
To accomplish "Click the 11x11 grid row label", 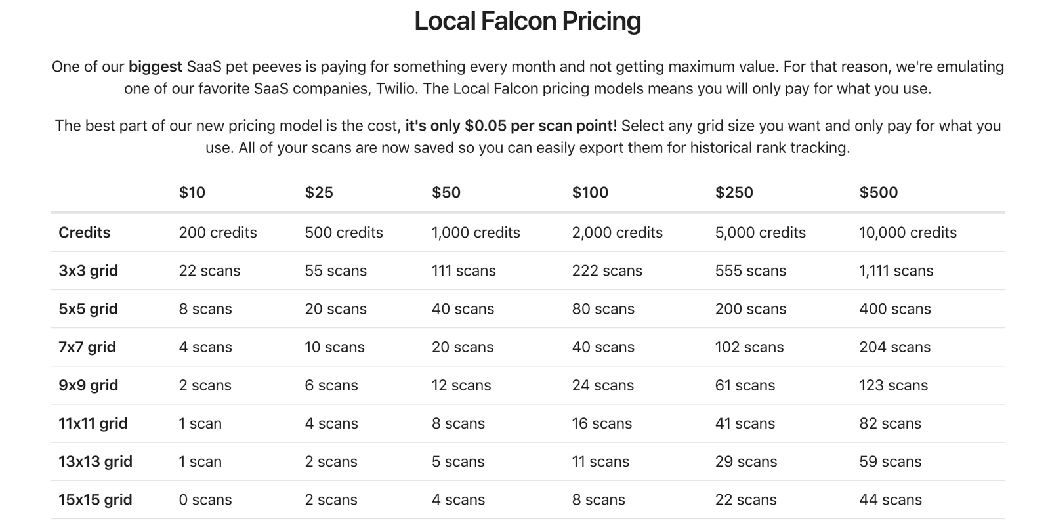I will [x=93, y=423].
